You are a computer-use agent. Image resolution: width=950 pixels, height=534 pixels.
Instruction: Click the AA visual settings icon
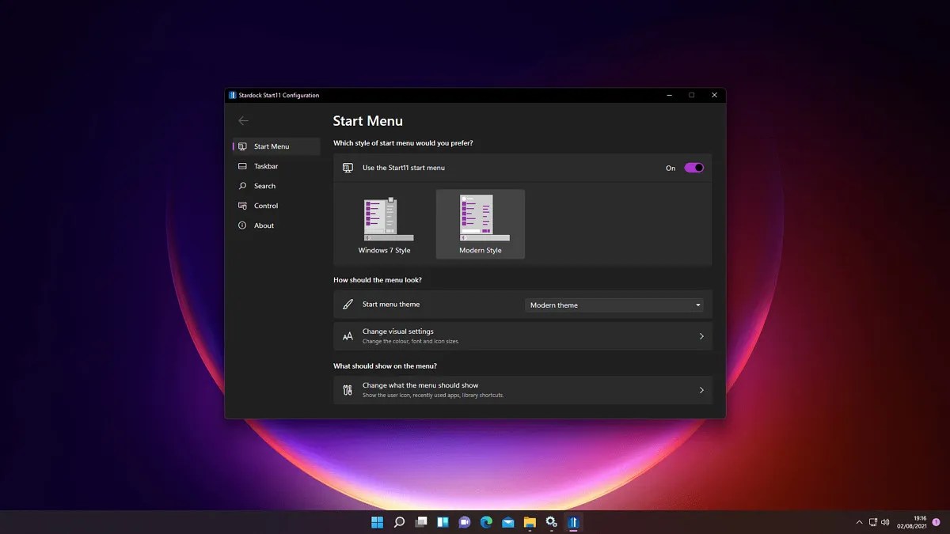[347, 335]
